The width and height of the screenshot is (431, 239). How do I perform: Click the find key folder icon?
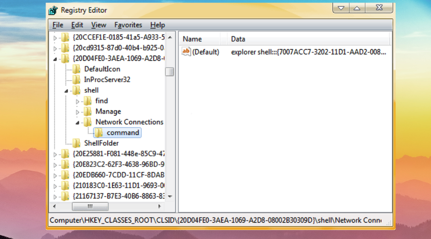pos(87,101)
